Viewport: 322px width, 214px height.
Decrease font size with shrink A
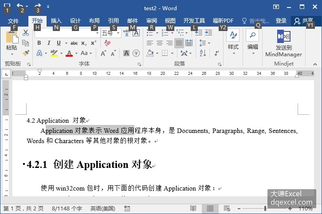click(x=114, y=53)
